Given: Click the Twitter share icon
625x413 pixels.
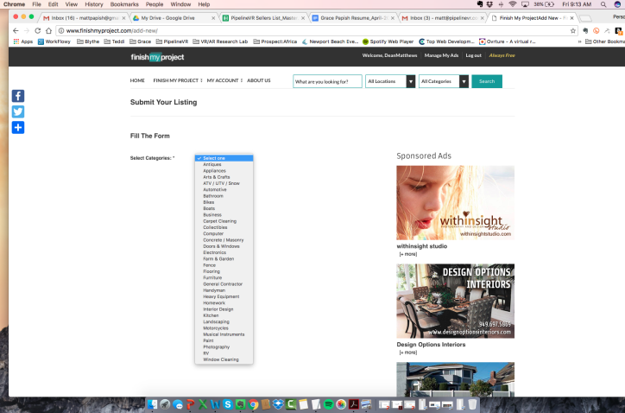Looking at the screenshot, I should [18, 111].
